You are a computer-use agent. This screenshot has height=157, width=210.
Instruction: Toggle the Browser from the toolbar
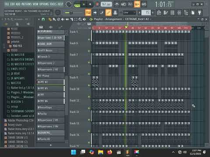point(186,13)
